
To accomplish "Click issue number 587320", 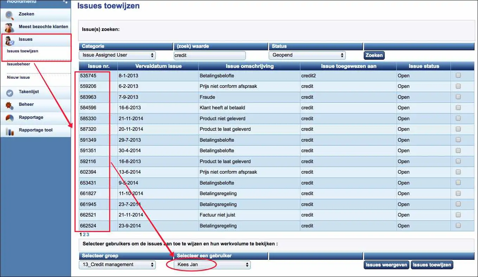I will [x=88, y=129].
